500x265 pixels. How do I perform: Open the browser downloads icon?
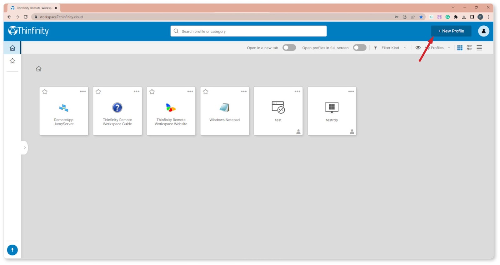pos(464,17)
